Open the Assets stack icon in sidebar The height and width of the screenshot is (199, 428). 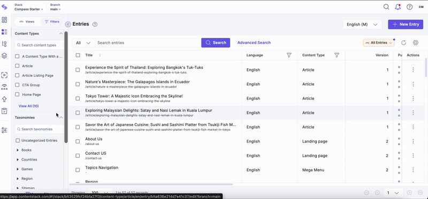click(x=4, y=56)
